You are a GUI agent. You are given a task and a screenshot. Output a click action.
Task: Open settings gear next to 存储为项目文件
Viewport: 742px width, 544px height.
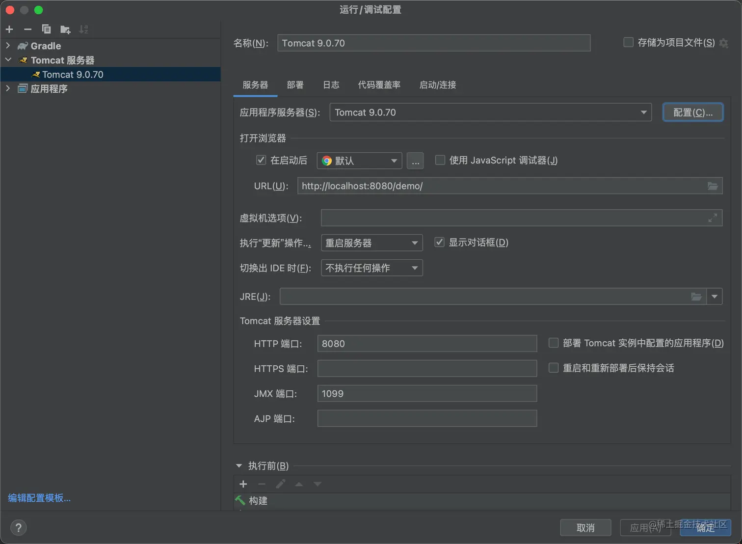coord(724,43)
